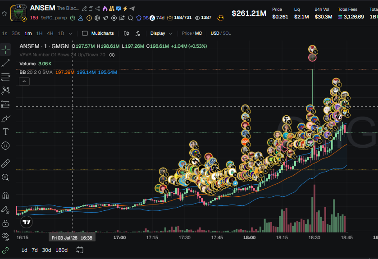The image size is (378, 259).
Task: Open the emoji sticker tool
Action: pyautogui.click(x=5, y=145)
